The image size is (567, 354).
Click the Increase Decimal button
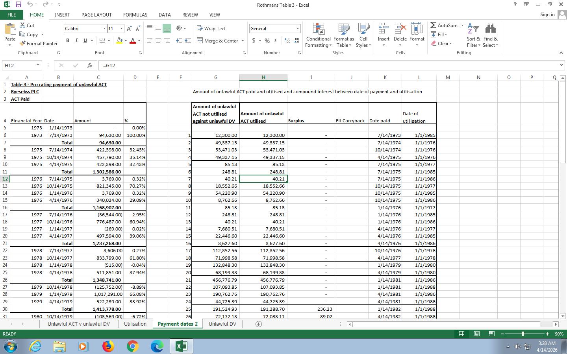(287, 41)
